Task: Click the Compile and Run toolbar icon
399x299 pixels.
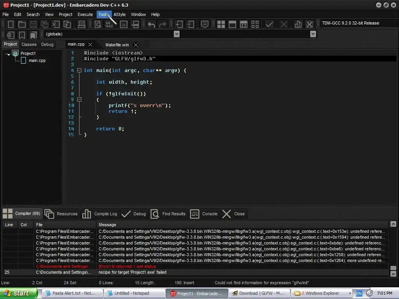Action: pyautogui.click(x=244, y=25)
